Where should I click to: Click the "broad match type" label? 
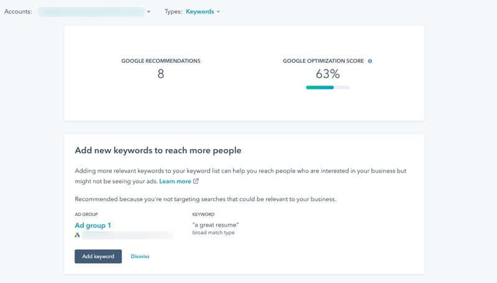(213, 233)
